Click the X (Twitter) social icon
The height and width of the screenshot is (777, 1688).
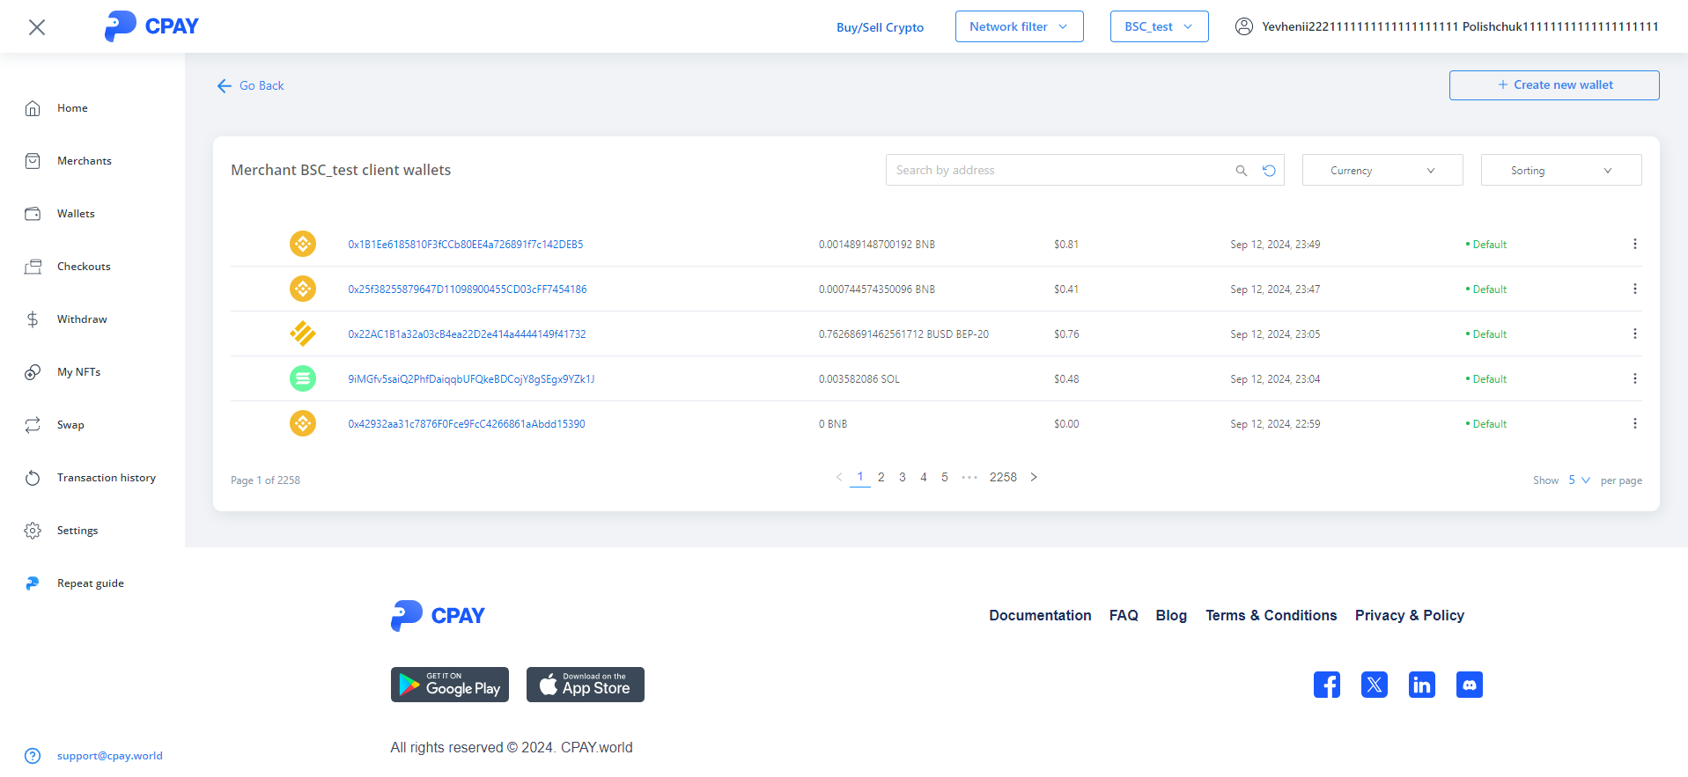click(1374, 685)
